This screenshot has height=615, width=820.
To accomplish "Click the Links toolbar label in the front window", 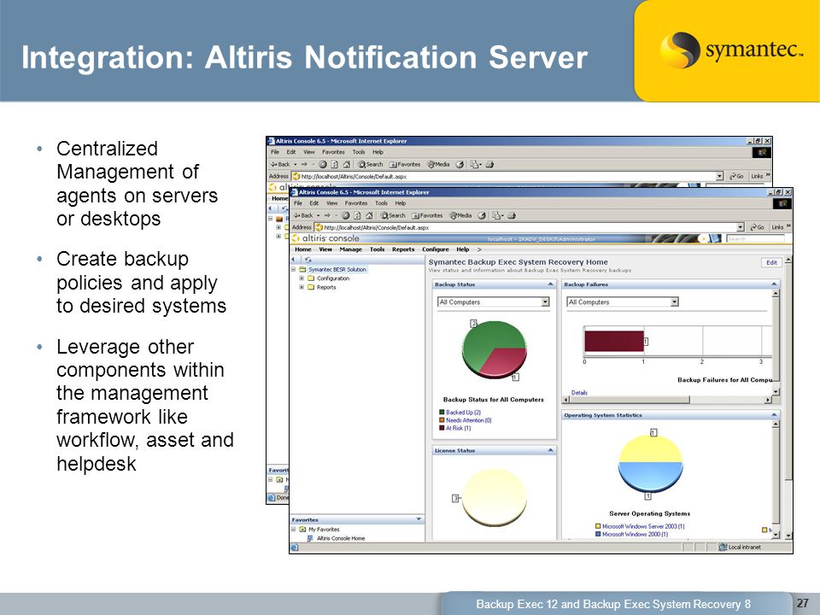I will (x=777, y=227).
